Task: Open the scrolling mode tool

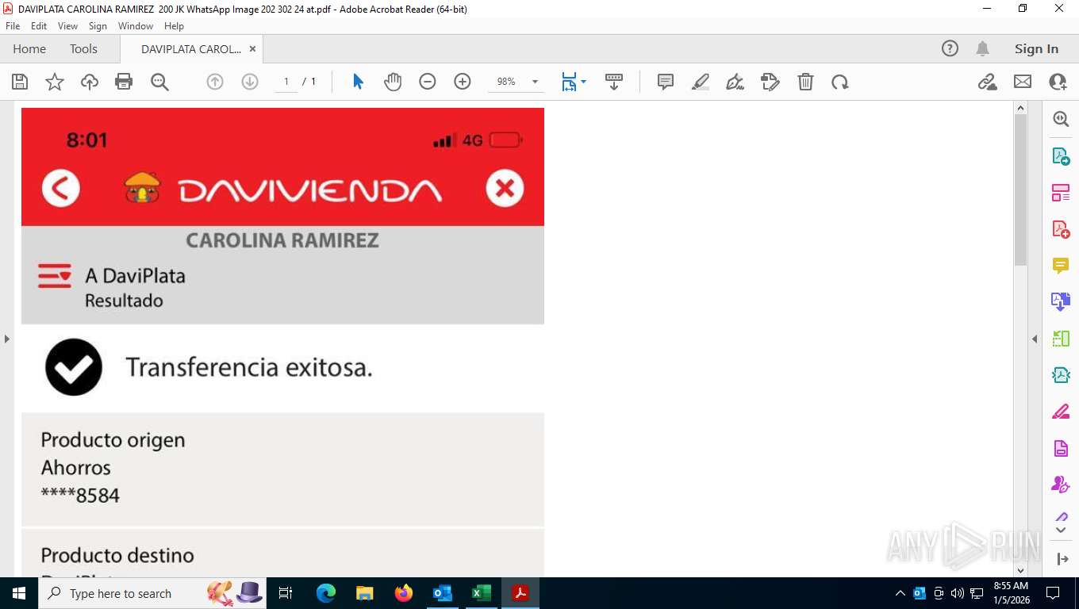Action: pyautogui.click(x=614, y=82)
